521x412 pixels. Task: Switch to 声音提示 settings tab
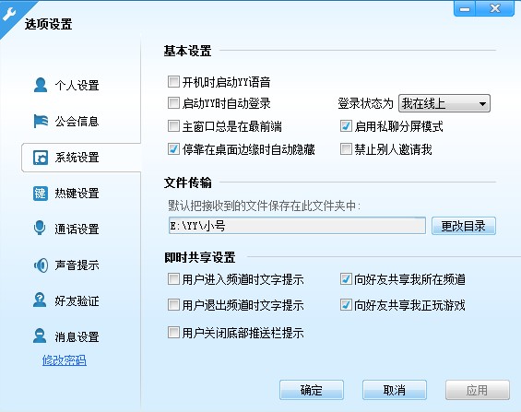tap(77, 265)
